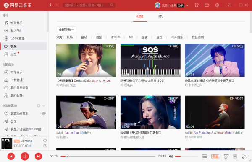Viewport: 252px width, 162px height.
Task: Play the Avicii No Pleasing A Woman thumbnail
Action: [215, 112]
